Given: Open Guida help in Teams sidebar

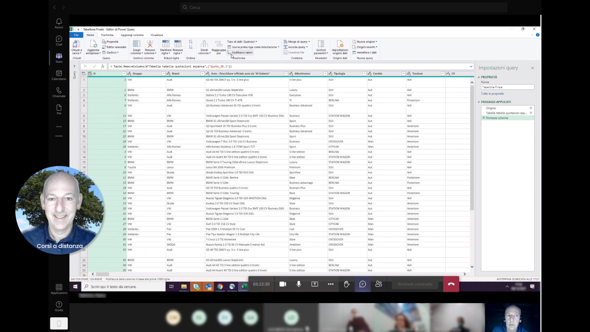Looking at the screenshot, I should coord(59,306).
